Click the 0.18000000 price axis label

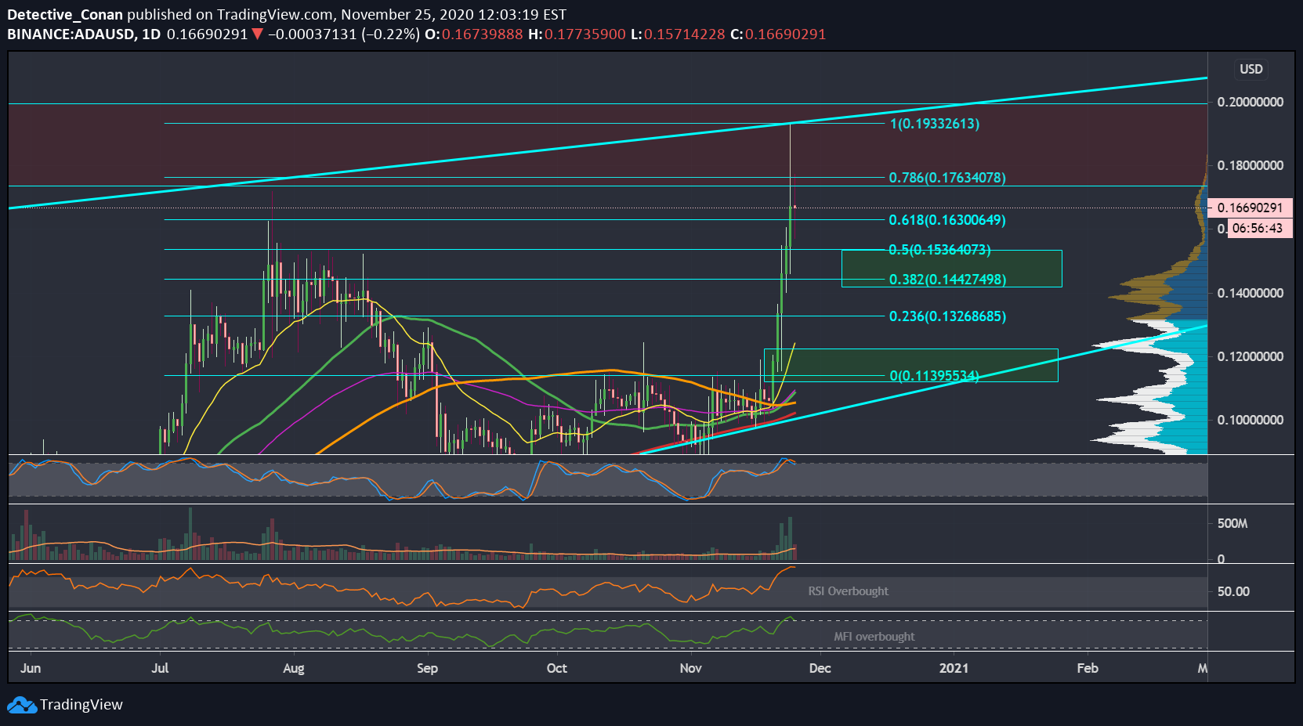click(x=1250, y=166)
